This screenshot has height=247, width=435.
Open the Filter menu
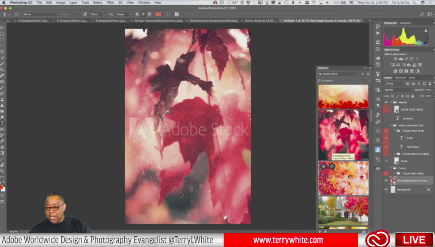coord(110,3)
